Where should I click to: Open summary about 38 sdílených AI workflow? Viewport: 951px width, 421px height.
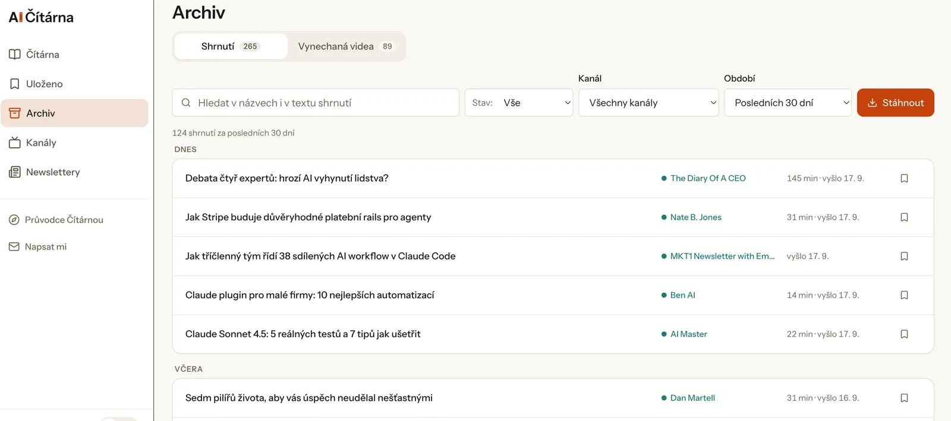(320, 256)
